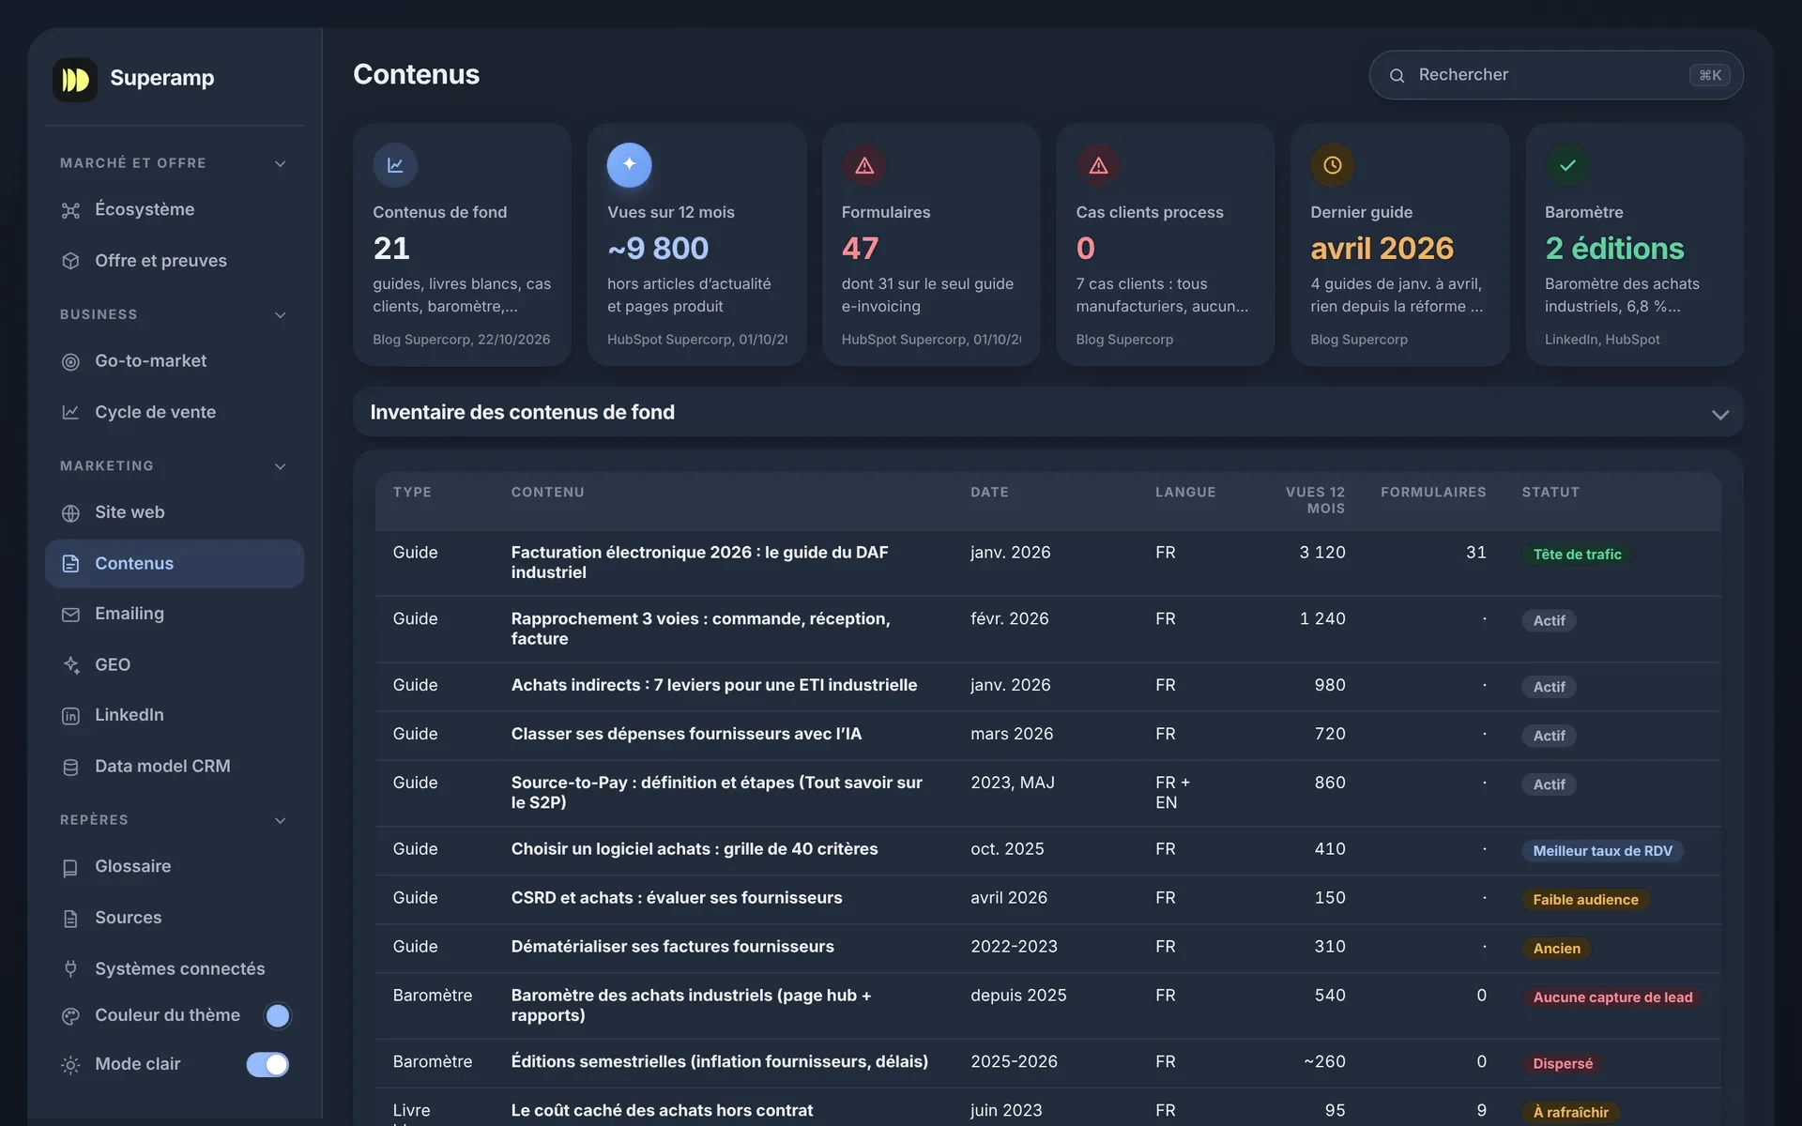Click the Offre et preuves cube icon
Viewport: 1802px width, 1126px height.
click(x=70, y=261)
